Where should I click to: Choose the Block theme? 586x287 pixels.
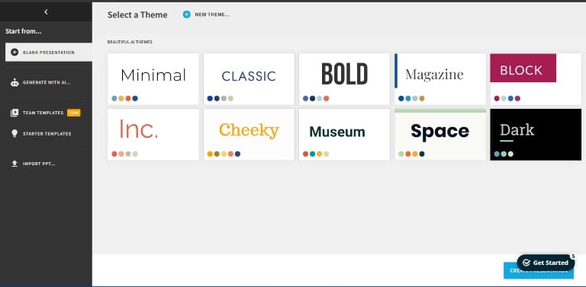pyautogui.click(x=536, y=79)
